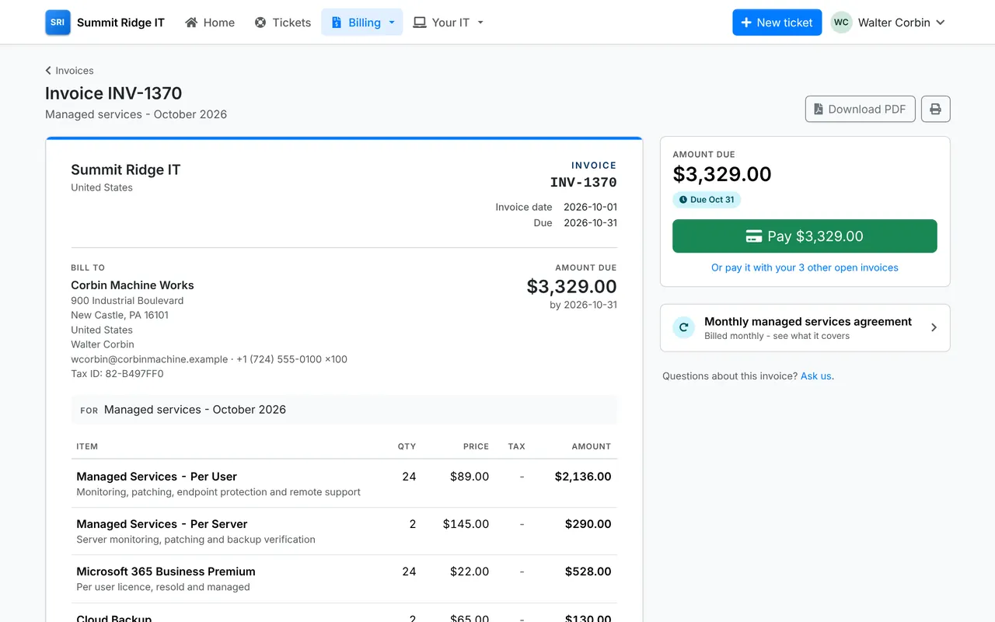
Task: Open the Home navigation item
Action: pyautogui.click(x=210, y=23)
